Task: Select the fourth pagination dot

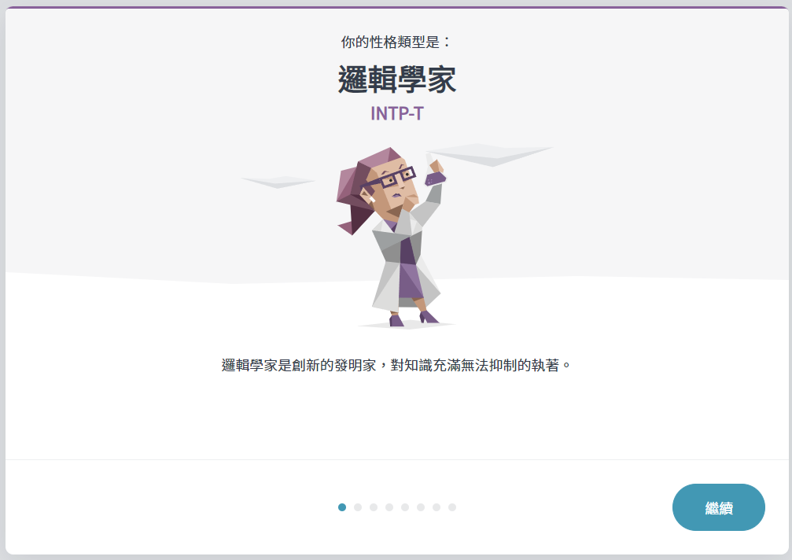Action: tap(389, 507)
